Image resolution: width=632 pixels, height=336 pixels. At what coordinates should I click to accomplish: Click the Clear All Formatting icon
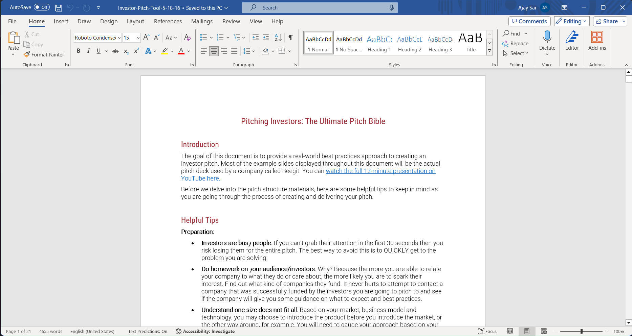point(187,38)
